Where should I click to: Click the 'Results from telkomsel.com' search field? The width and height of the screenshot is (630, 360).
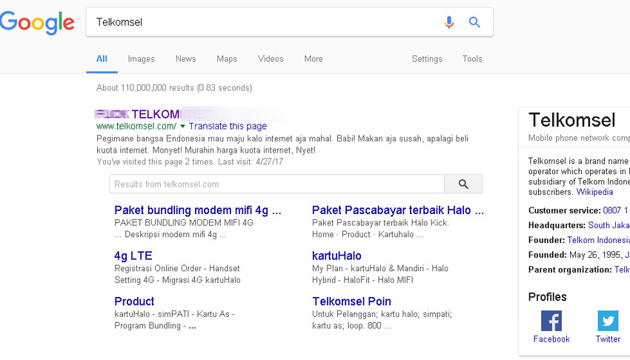pos(277,184)
